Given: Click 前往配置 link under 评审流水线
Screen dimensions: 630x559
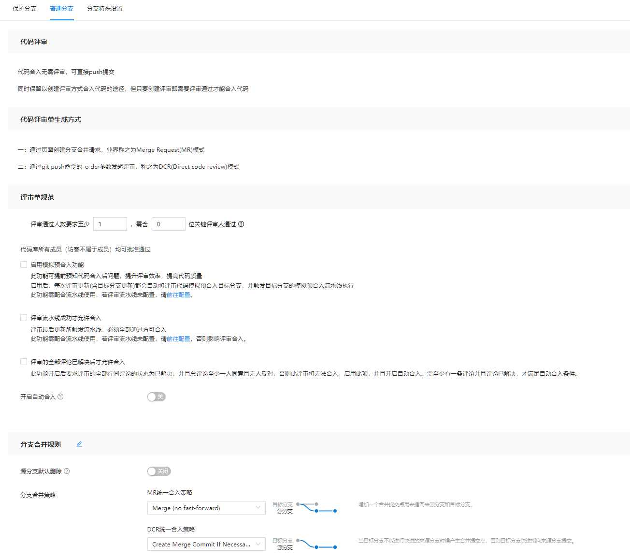Looking at the screenshot, I should [x=178, y=339].
